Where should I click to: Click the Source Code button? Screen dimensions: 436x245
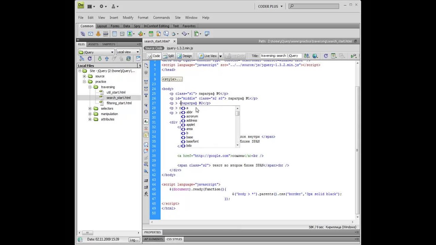click(154, 48)
